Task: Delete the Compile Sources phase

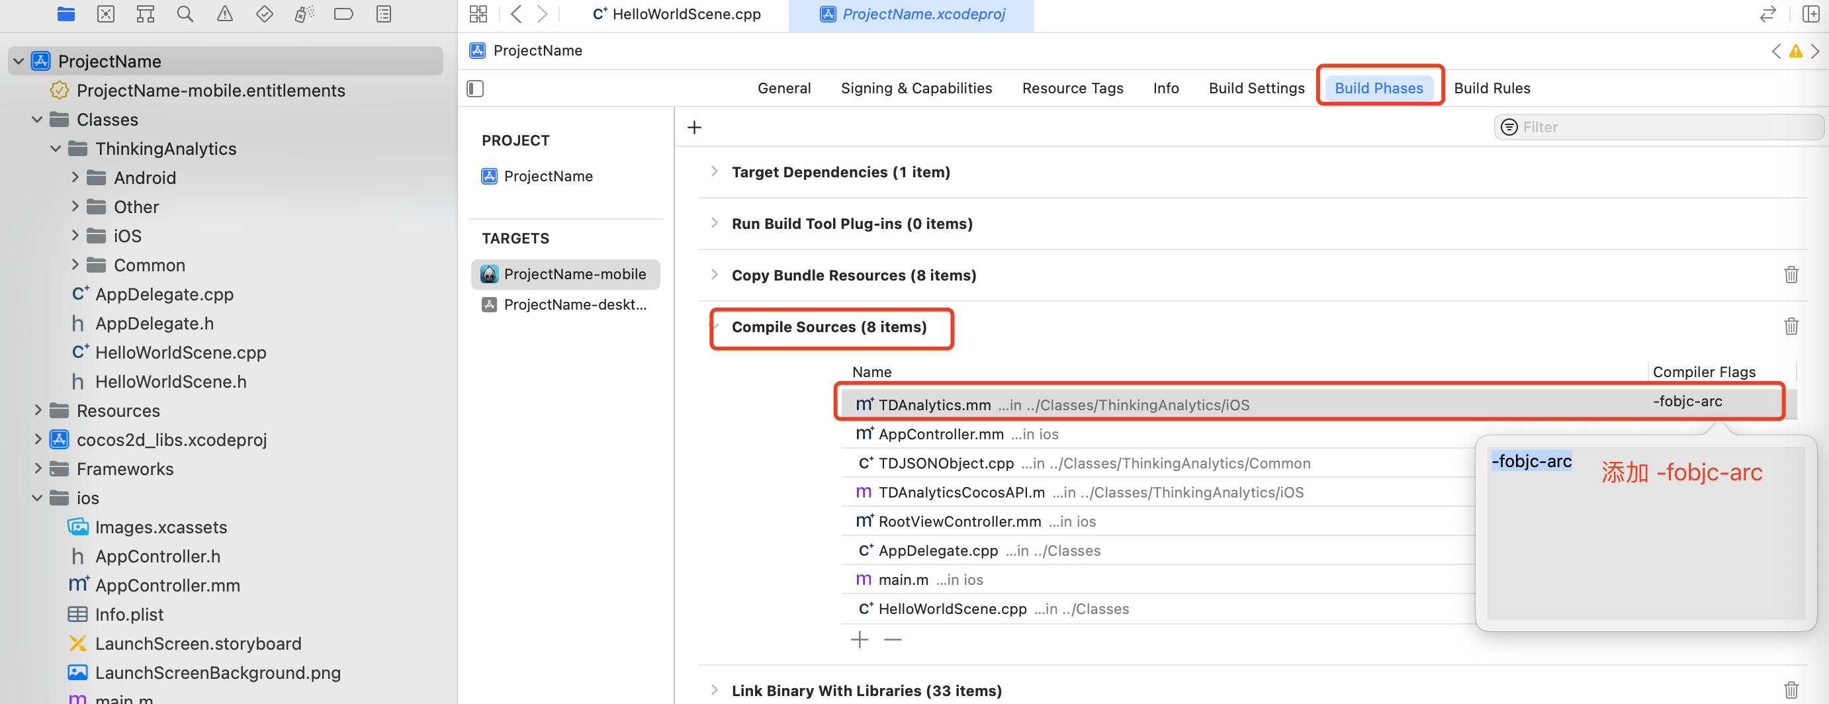Action: [x=1791, y=326]
